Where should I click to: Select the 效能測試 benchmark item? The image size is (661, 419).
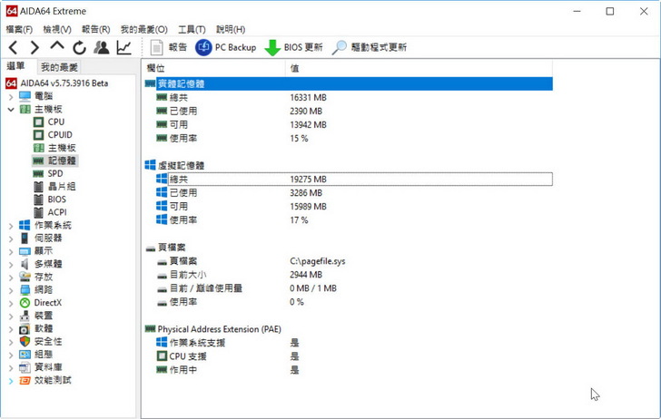(x=53, y=380)
